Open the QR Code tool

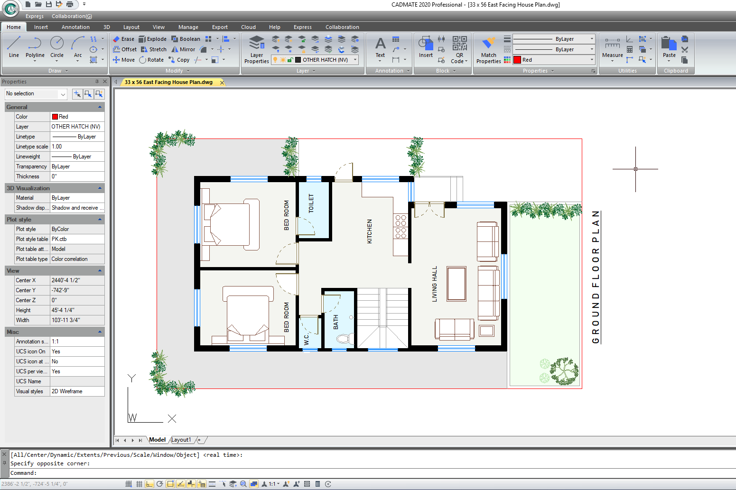point(459,49)
